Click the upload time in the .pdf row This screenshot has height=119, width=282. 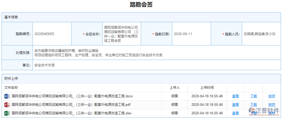pyautogui.click(x=207, y=105)
